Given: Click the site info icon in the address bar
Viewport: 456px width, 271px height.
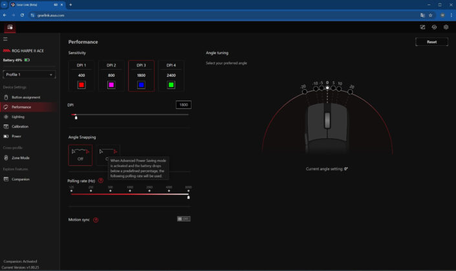Looking at the screenshot, I should pyautogui.click(x=32, y=15).
